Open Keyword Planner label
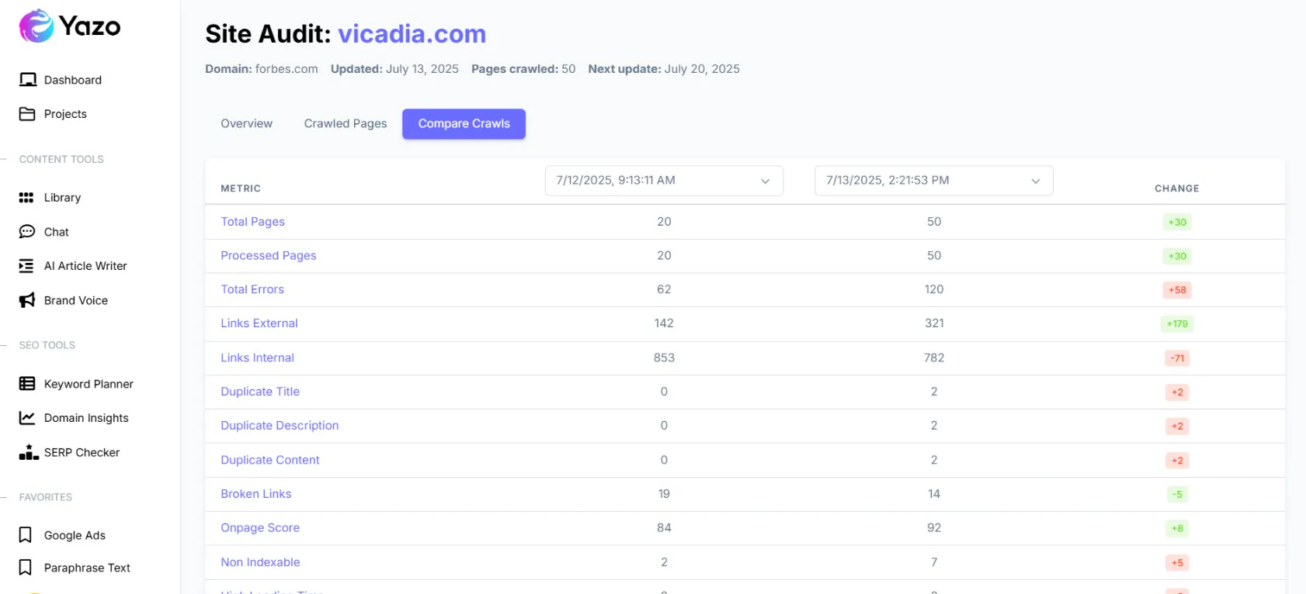This screenshot has height=594, width=1306. [89, 384]
